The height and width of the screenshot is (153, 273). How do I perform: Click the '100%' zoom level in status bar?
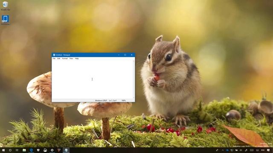coord(123,100)
